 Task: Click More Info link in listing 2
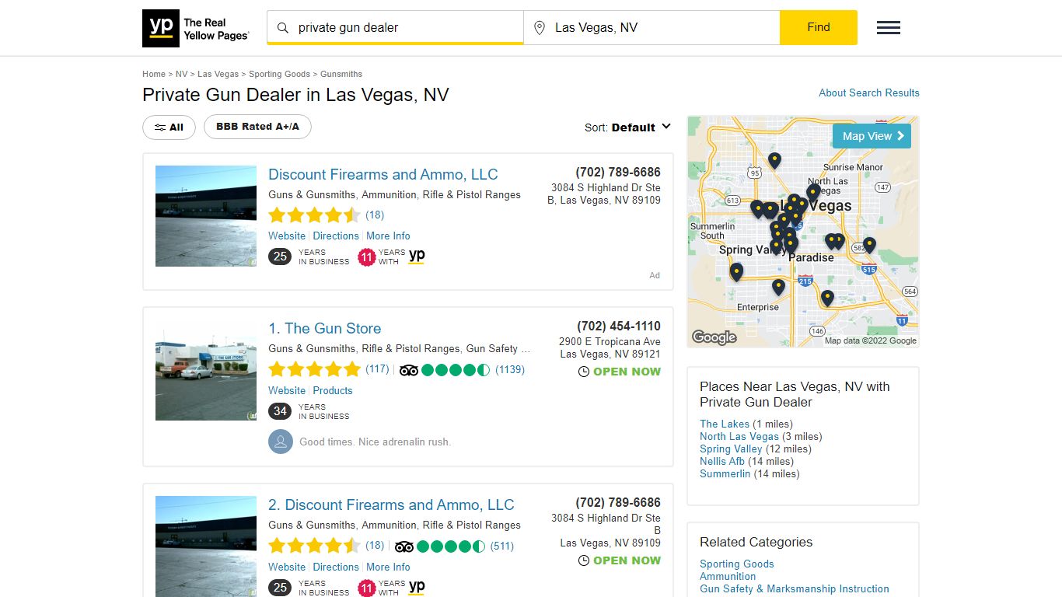point(388,567)
